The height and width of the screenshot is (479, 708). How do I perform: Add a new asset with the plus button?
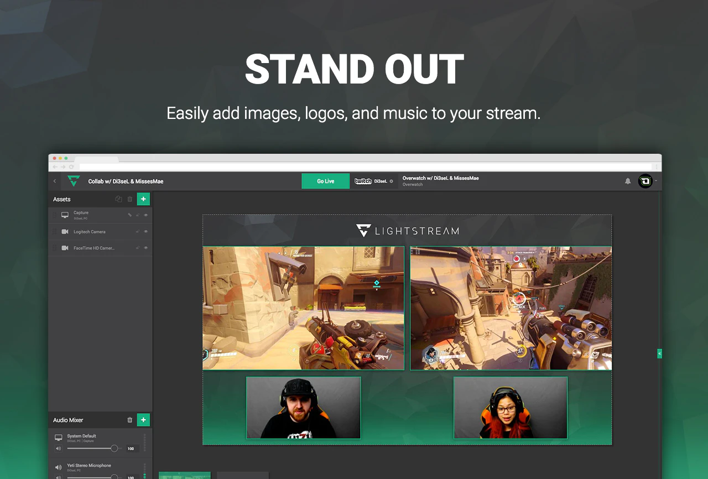(x=143, y=199)
